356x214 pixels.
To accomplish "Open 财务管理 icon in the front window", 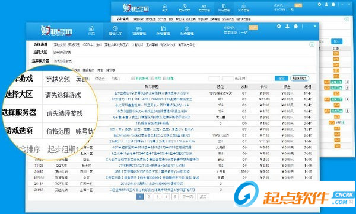I will pos(187,31).
